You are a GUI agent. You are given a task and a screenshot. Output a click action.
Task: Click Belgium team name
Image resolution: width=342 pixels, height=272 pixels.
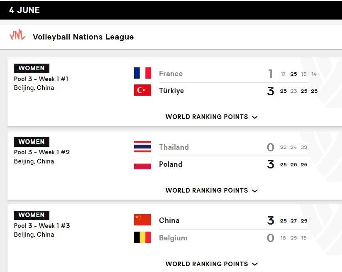[x=173, y=238]
